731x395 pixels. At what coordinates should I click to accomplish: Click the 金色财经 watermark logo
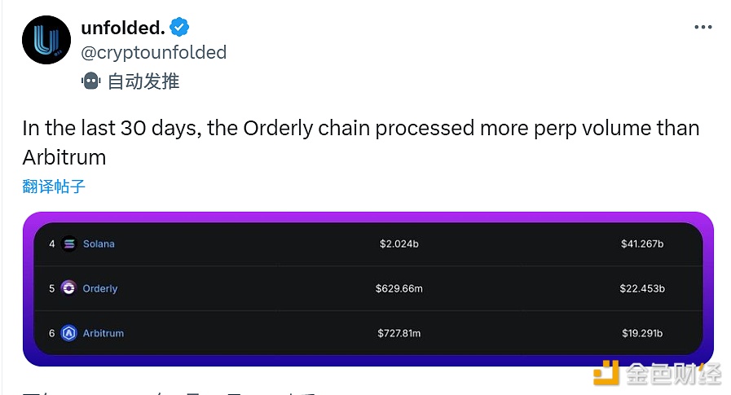tap(656, 374)
